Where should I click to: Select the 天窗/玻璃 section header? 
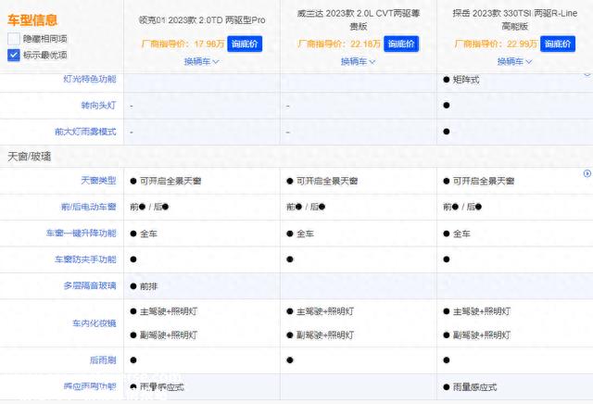(29, 157)
